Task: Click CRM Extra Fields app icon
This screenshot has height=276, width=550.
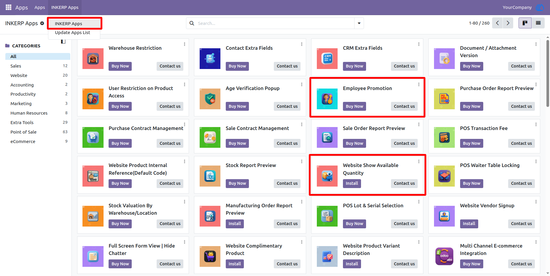Action: (327, 59)
